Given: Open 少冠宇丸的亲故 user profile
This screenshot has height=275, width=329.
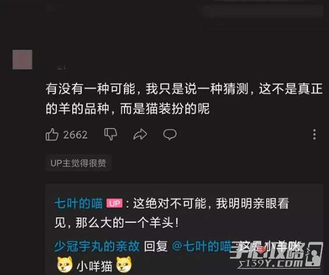Looking at the screenshot, I should 97,246.
